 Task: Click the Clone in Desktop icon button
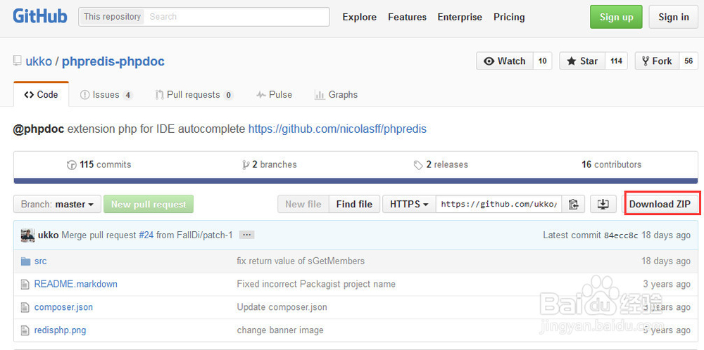[603, 205]
